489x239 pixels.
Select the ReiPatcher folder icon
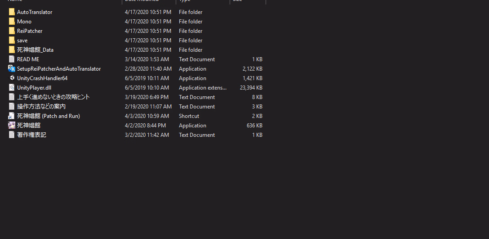pyautogui.click(x=12, y=31)
